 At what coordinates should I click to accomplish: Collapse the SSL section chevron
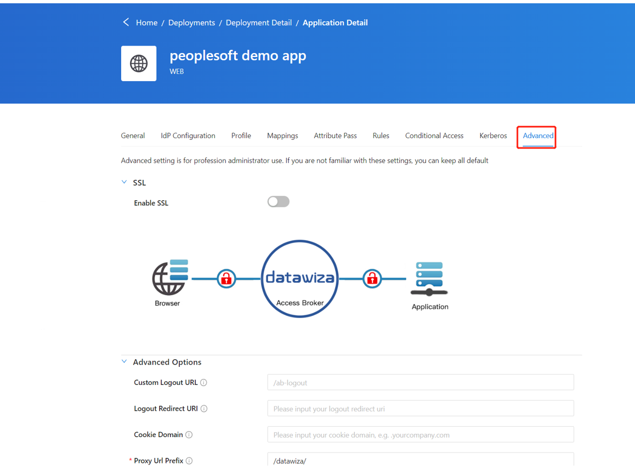coord(124,182)
